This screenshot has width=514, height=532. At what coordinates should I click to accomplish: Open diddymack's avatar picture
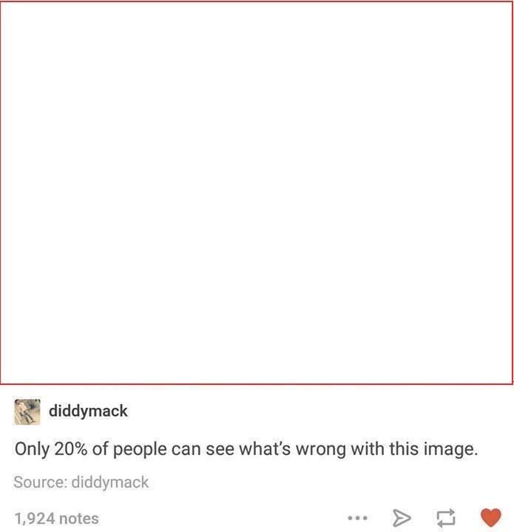coord(27,412)
